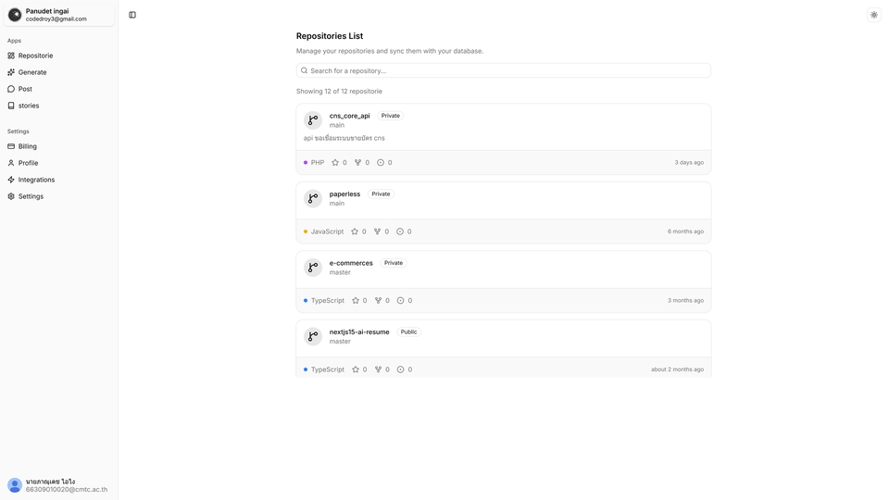889x500 pixels.
Task: Open the cns_core_api repository
Action: 349,116
